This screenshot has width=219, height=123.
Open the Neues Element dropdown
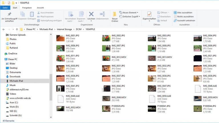(x=130, y=13)
